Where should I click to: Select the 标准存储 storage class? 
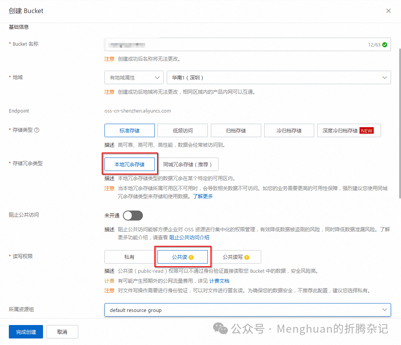click(x=129, y=130)
